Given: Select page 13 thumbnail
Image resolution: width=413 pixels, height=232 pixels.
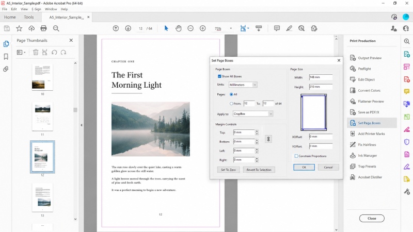Looking at the screenshot, I should (x=42, y=197).
